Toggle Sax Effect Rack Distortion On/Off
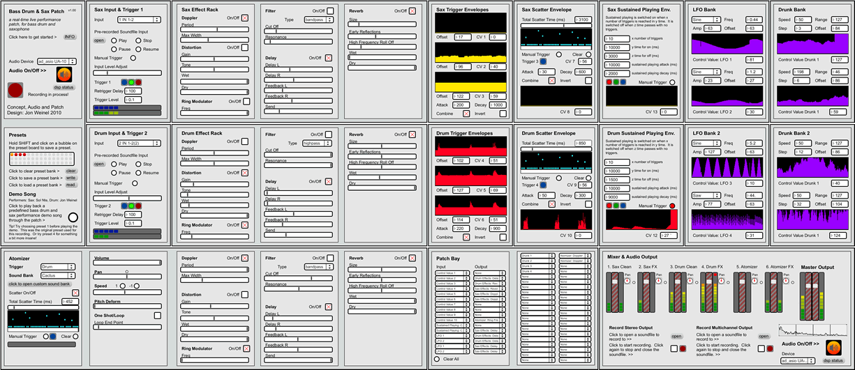This screenshot has height=370, width=855. point(244,47)
